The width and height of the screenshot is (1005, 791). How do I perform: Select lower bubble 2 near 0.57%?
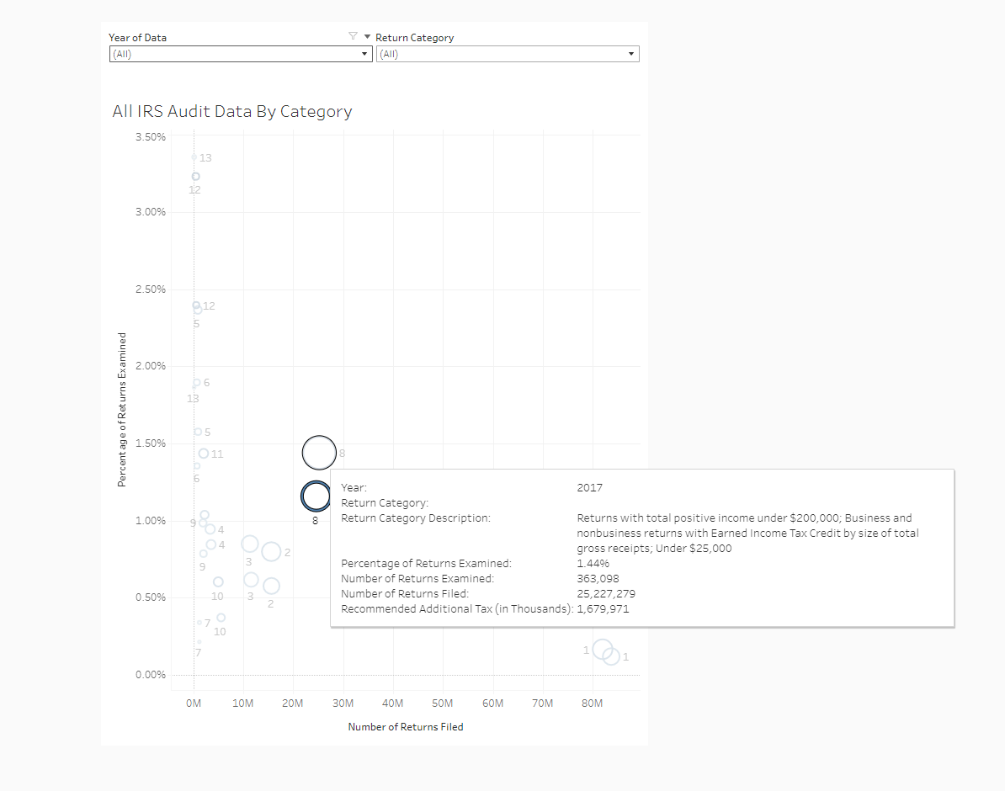[271, 586]
